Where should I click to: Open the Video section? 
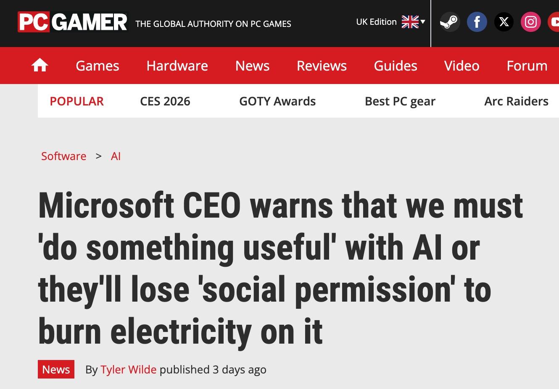461,66
